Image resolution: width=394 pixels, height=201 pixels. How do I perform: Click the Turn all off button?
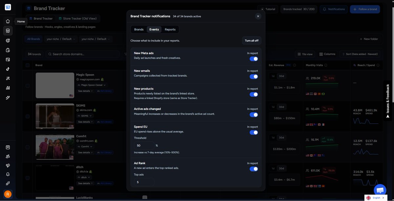pyautogui.click(x=252, y=41)
